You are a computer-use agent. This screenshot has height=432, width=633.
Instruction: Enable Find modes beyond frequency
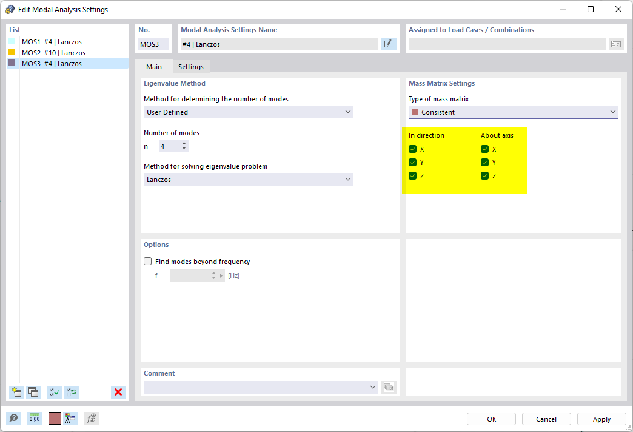point(148,262)
